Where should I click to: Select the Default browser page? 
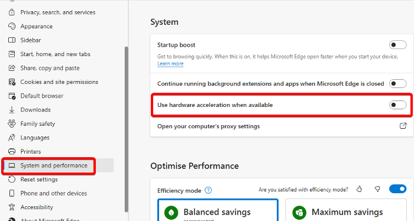42,96
